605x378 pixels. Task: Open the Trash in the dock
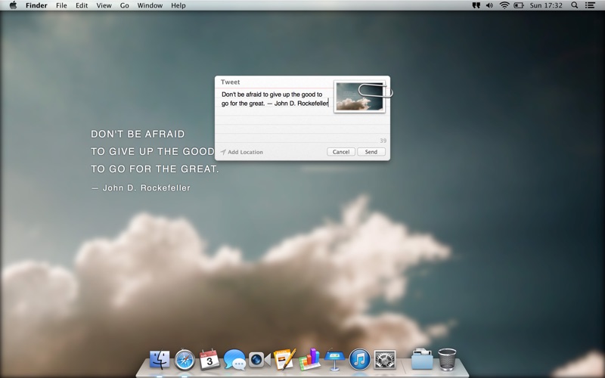[x=447, y=360]
